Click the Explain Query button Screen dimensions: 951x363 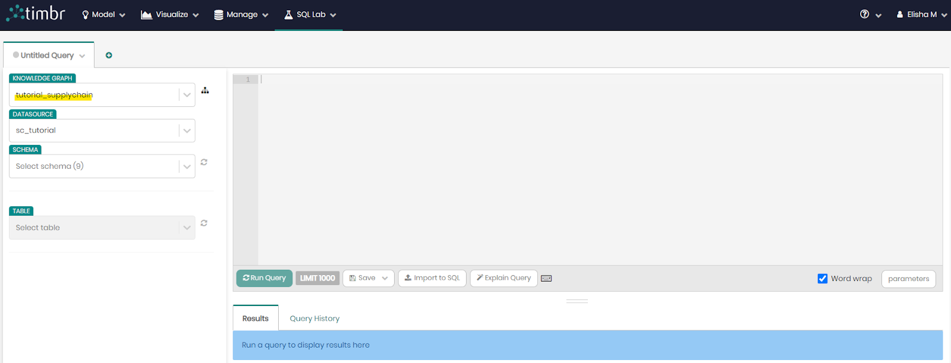click(503, 278)
